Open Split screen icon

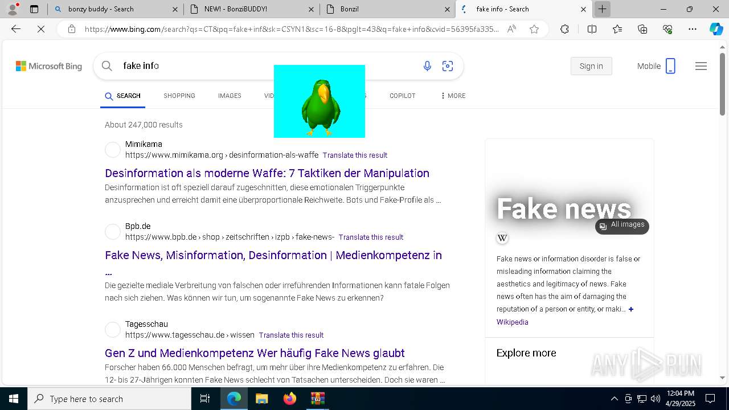click(x=592, y=29)
